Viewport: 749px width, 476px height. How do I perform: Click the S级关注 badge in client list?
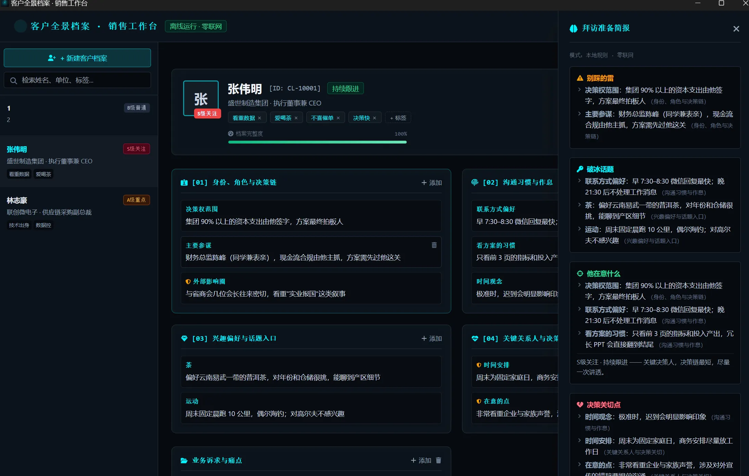137,149
